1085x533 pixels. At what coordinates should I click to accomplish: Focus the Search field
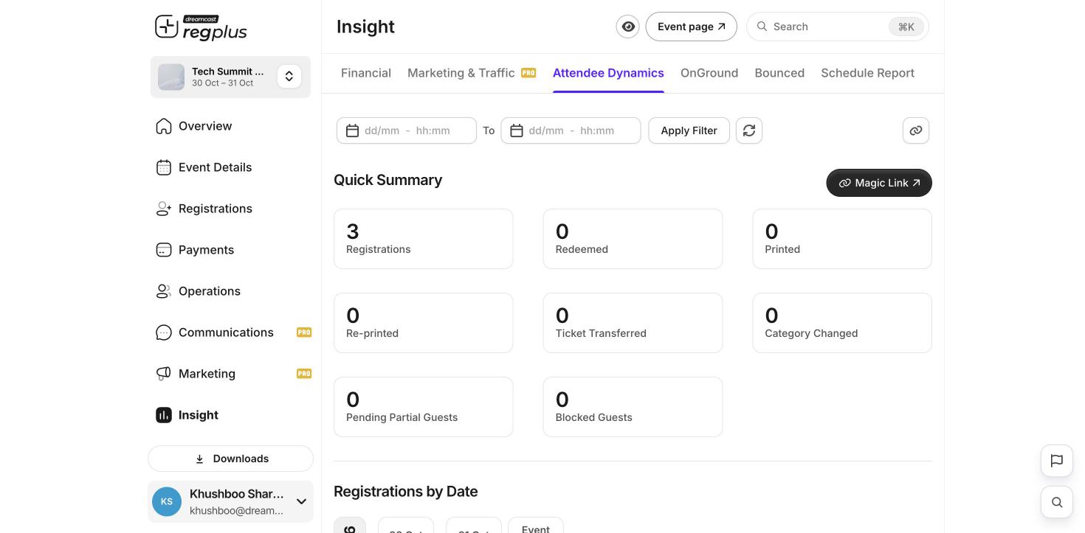point(837,27)
